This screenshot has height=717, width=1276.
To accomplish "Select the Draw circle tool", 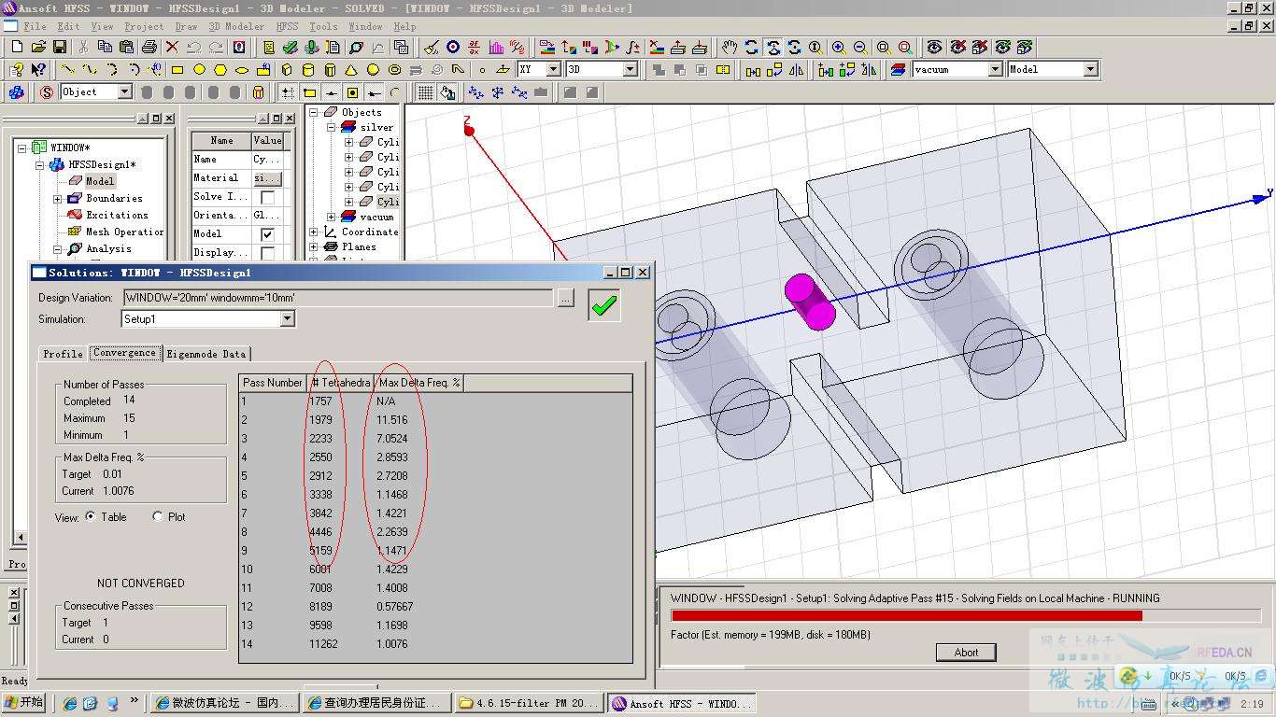I will [x=199, y=69].
